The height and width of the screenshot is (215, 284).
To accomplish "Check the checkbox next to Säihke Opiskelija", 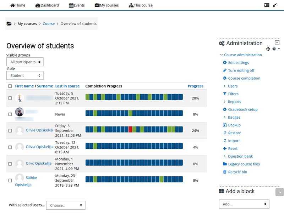I will (x=10, y=180).
